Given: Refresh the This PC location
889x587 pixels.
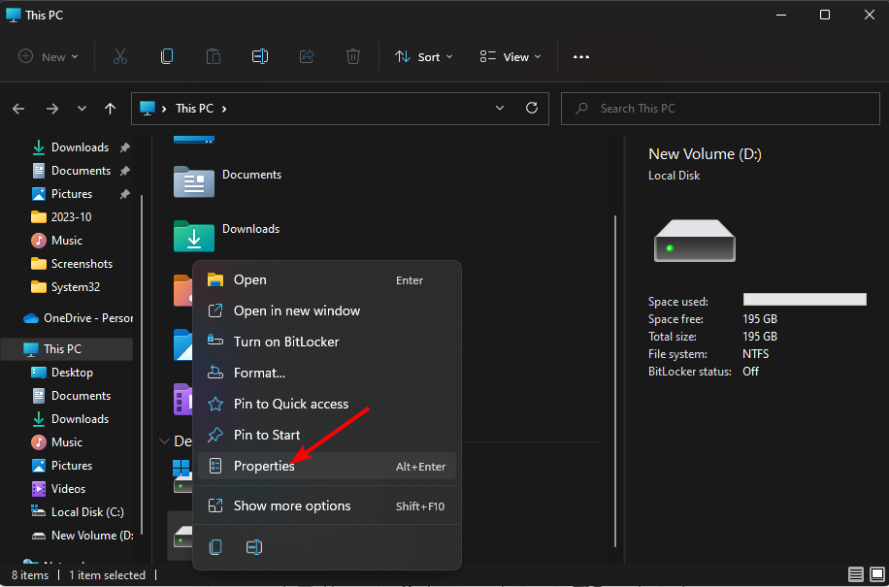Looking at the screenshot, I should pos(531,109).
